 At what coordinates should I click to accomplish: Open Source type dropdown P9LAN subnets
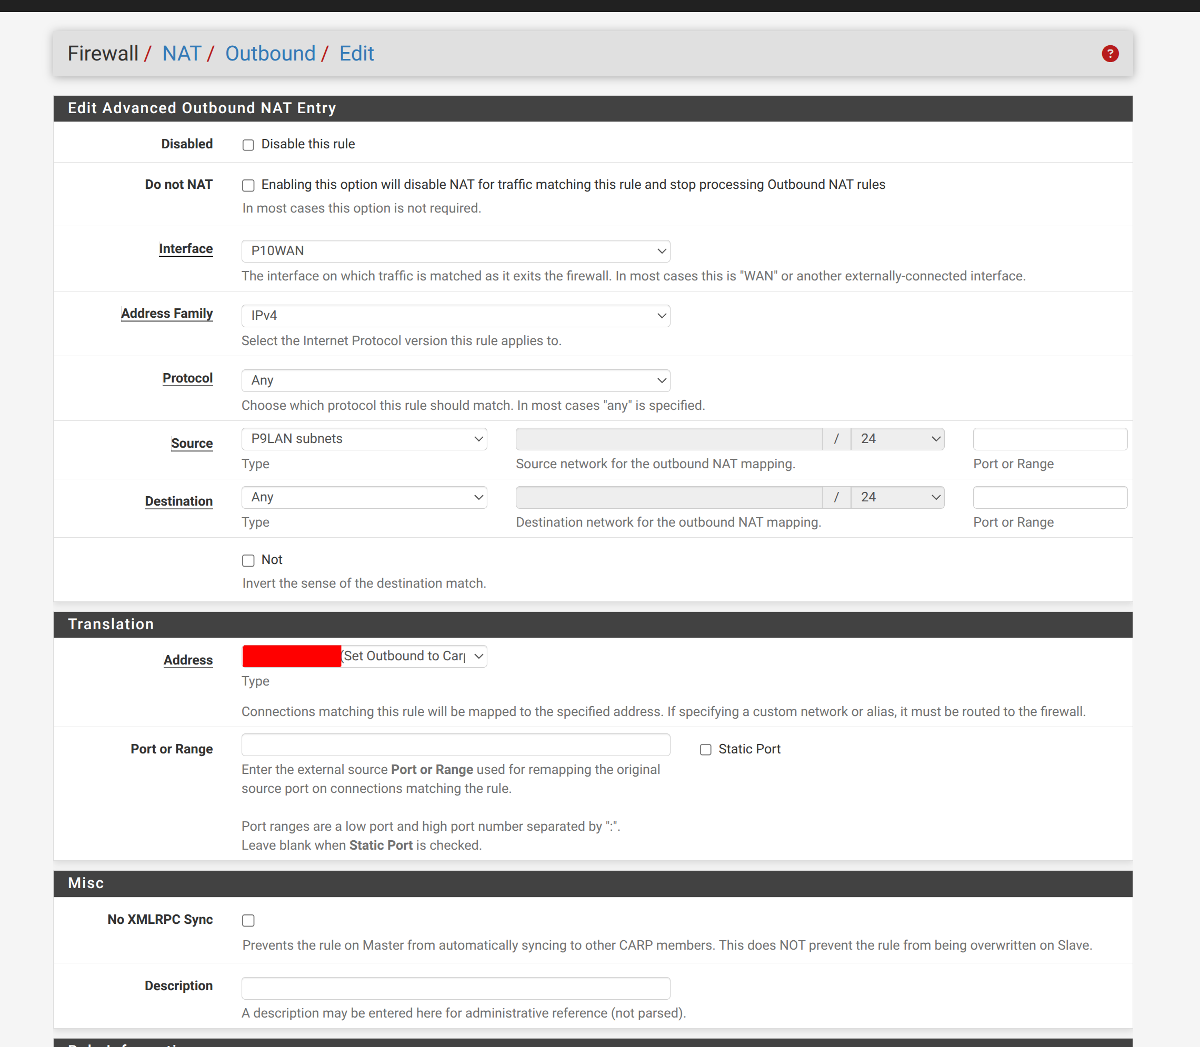pos(364,439)
